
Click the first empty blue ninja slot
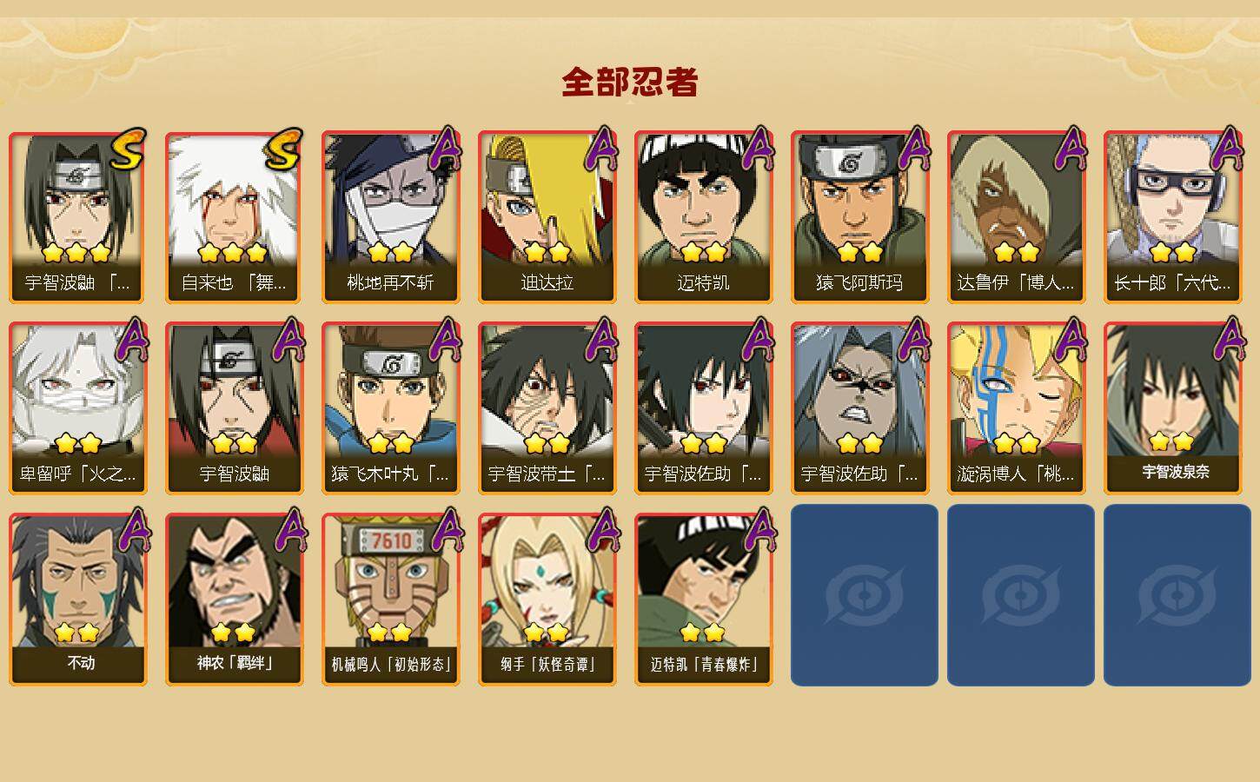coord(865,595)
